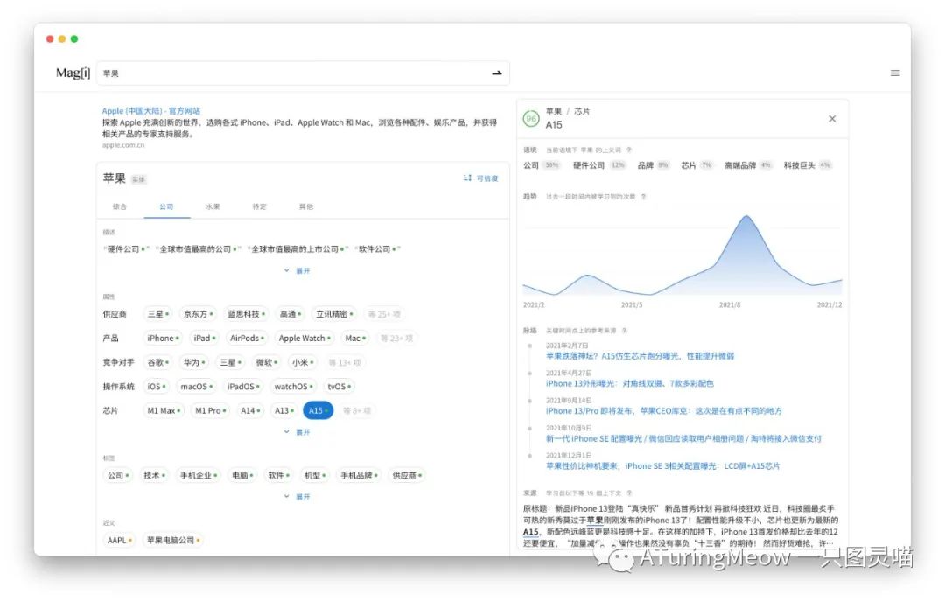945x601 pixels.
Task: Open the 2021年2月7日 A15 芯片跑分 article
Action: tap(640, 356)
